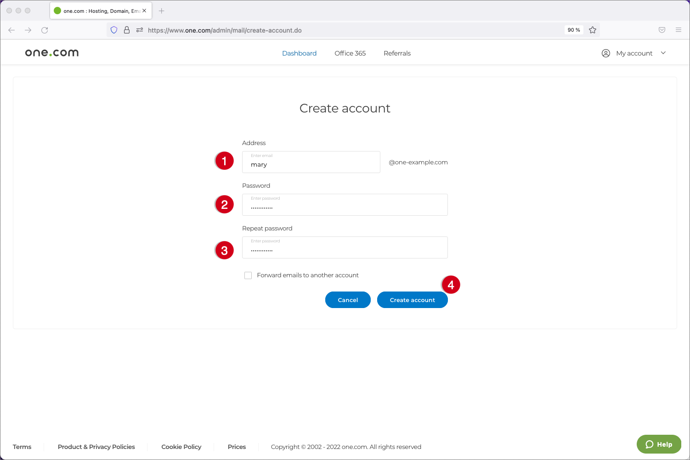Reload the page with the refresh icon
This screenshot has height=460, width=690.
click(45, 30)
